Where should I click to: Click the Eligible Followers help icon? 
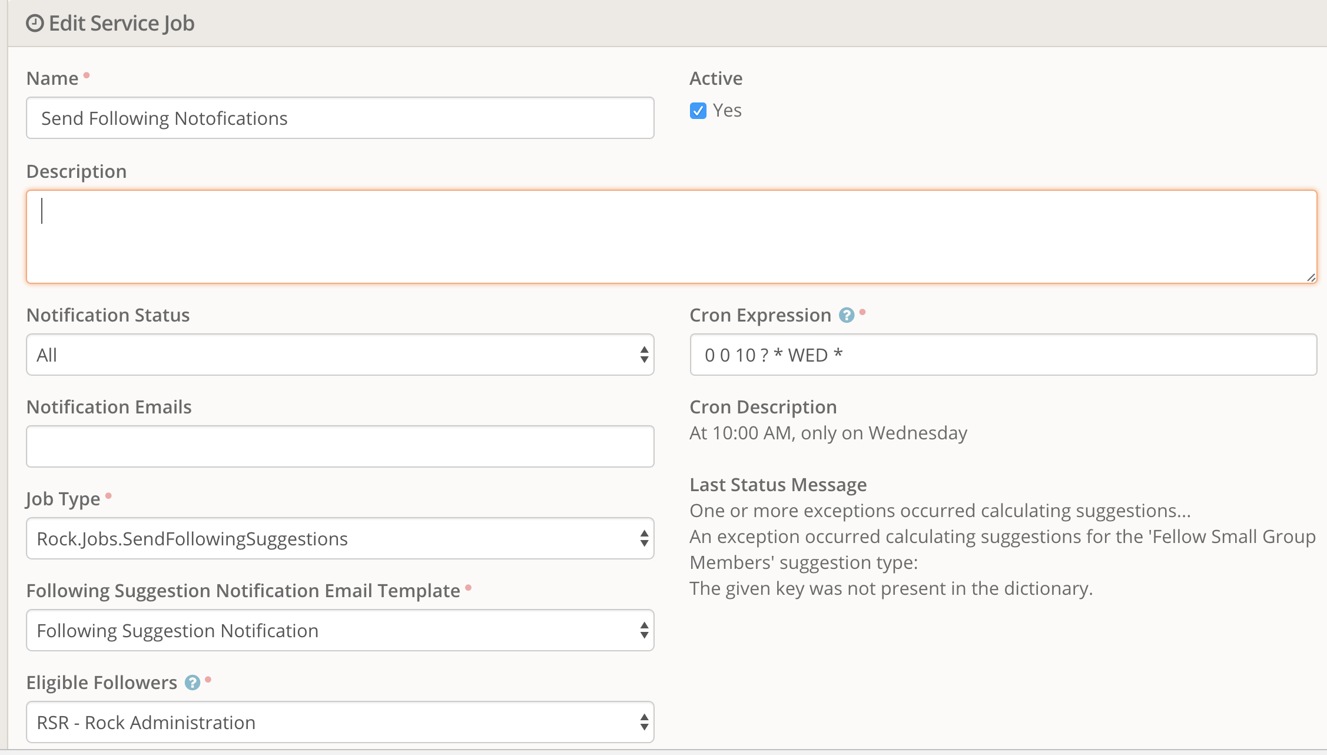point(192,683)
